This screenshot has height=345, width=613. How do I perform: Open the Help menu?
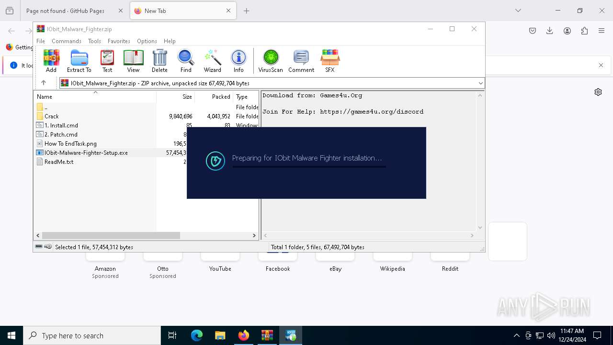point(170,41)
